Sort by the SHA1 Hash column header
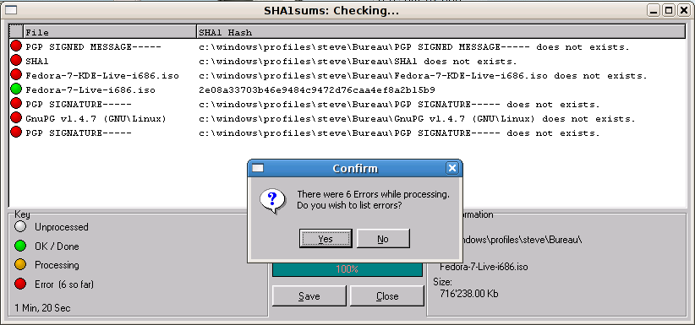695x325 pixels. click(441, 32)
